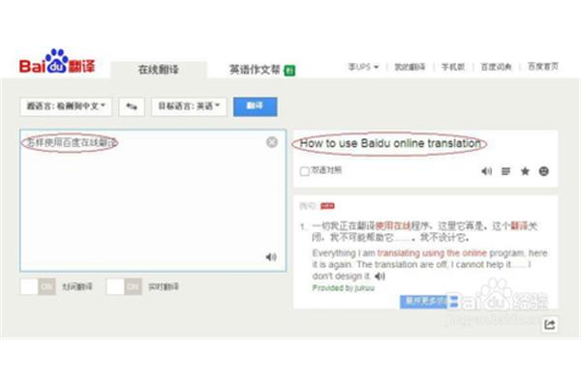
Task: Open the target language 英语 dropdown
Action: (189, 106)
